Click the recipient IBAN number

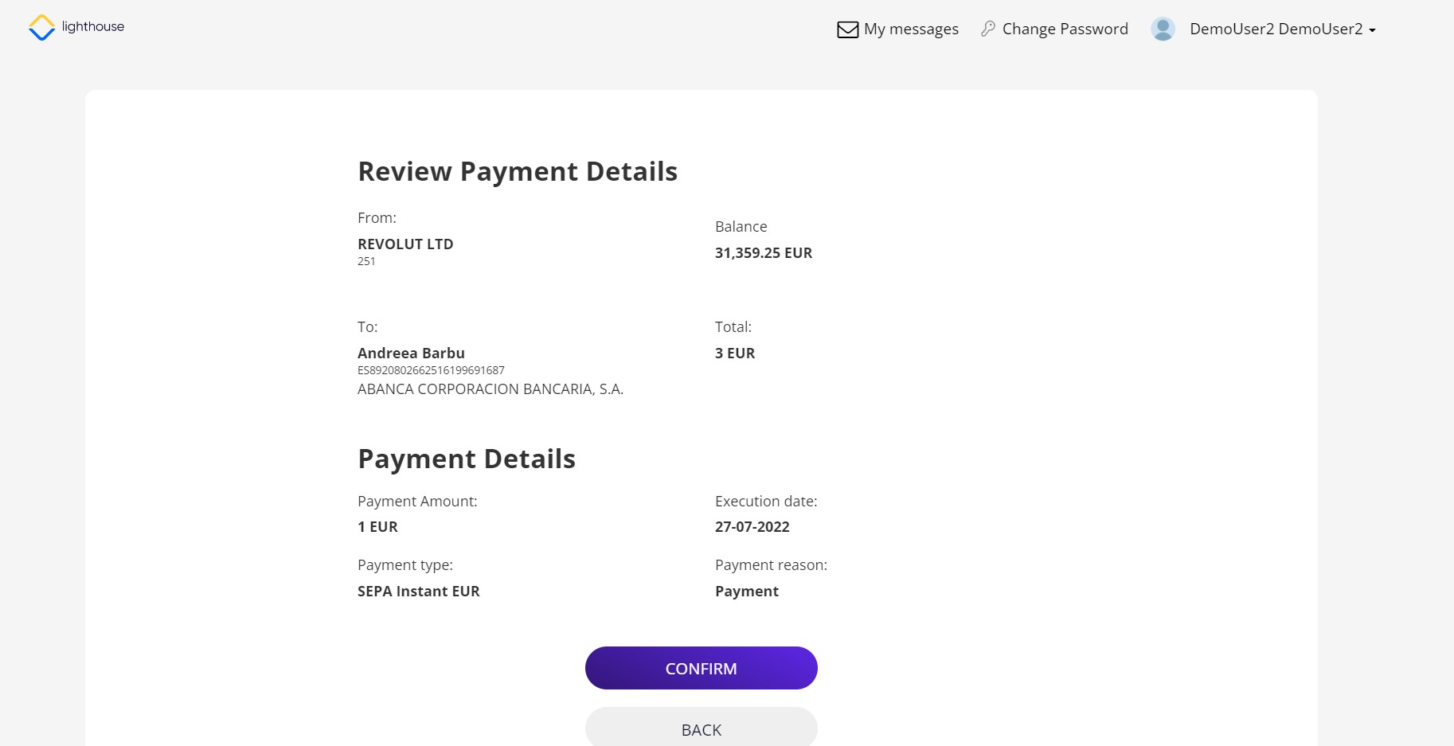tap(431, 370)
